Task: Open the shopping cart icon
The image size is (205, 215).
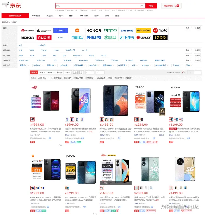Action: pyautogui.click(x=176, y=6)
